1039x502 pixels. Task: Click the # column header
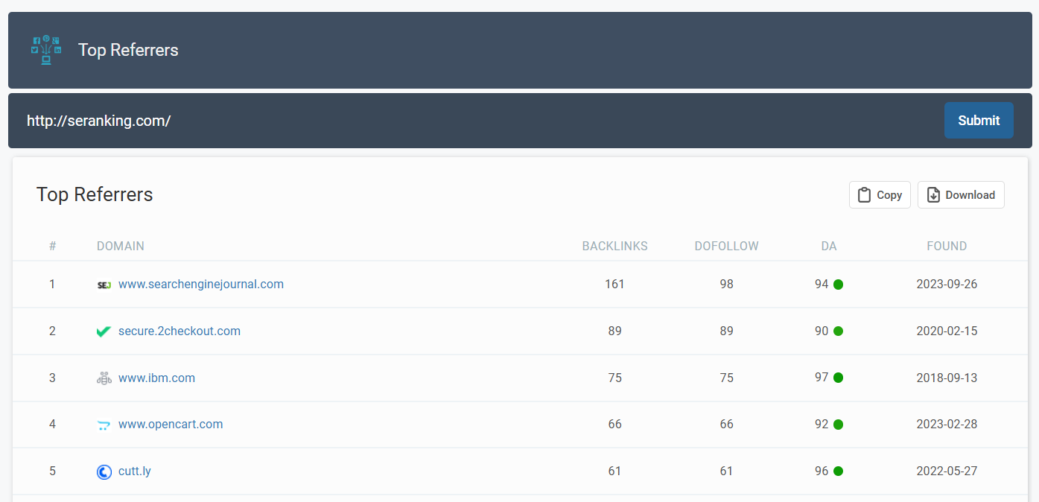[52, 246]
